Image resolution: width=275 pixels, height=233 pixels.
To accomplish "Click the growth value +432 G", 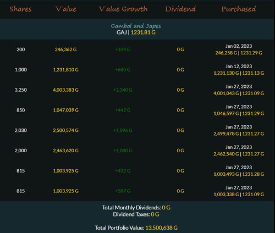I will tap(123, 171).
